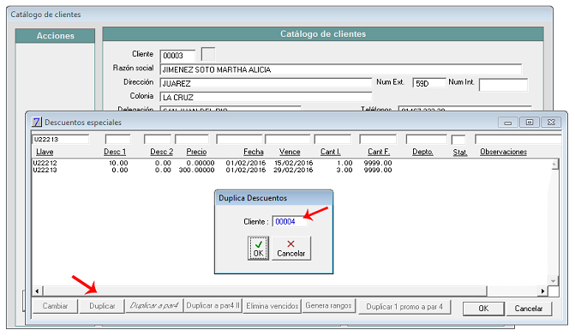
Task: Click the Precio input field
Action: (x=192, y=140)
